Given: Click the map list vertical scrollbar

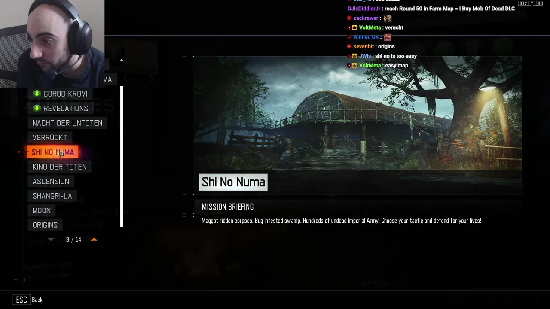Looking at the screenshot, I should click(122, 157).
